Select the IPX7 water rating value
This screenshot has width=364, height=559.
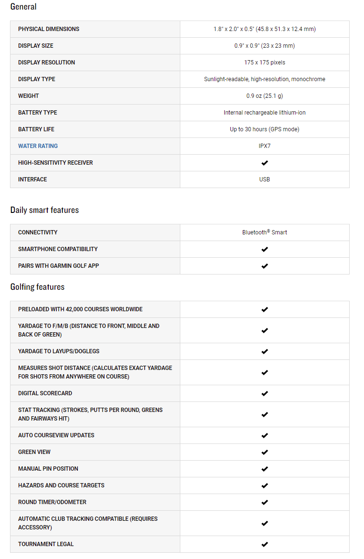(265, 146)
